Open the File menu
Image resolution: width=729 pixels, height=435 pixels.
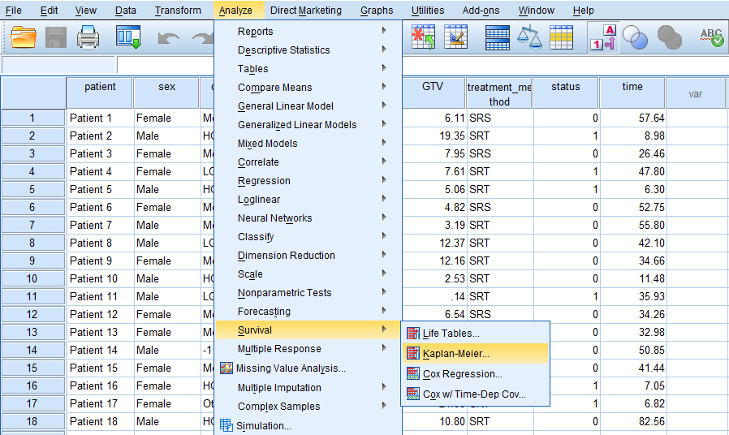coord(14,11)
